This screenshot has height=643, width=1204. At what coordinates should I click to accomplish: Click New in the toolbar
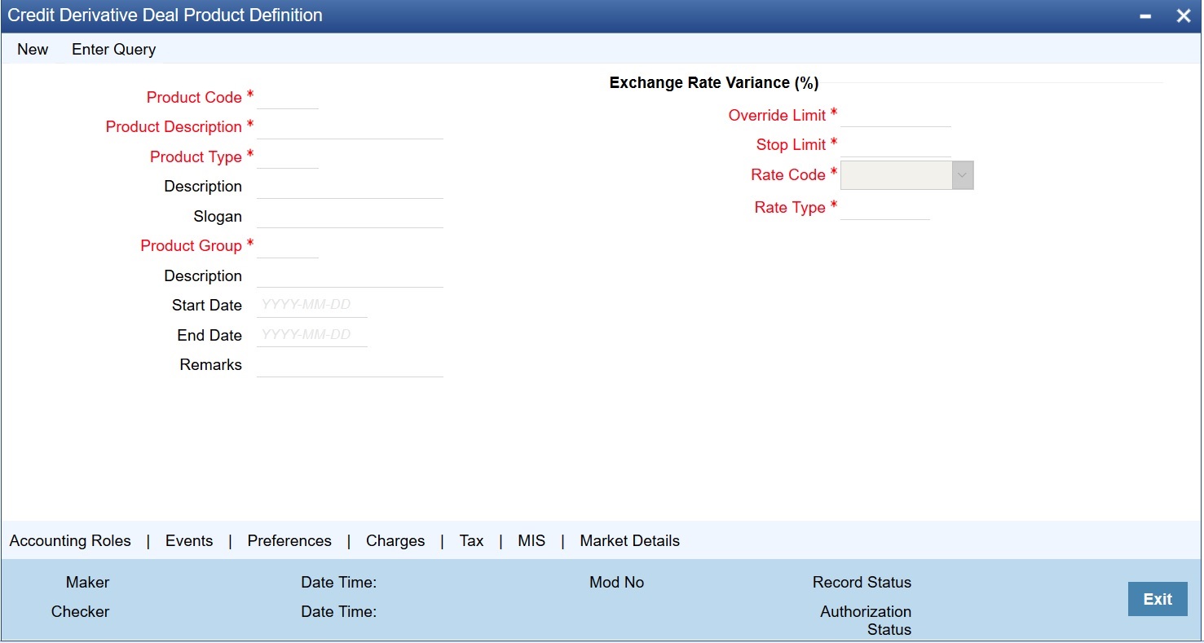33,49
